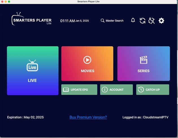Open the SERIES tile
The image size is (178, 138).
[144, 64]
